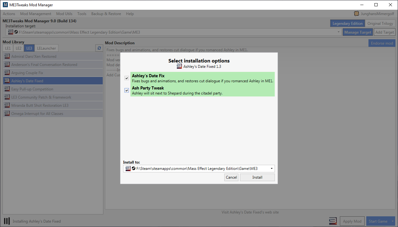Viewport: 398px width, 227px height.
Task: Open the Mod Management menu
Action: click(x=35, y=14)
